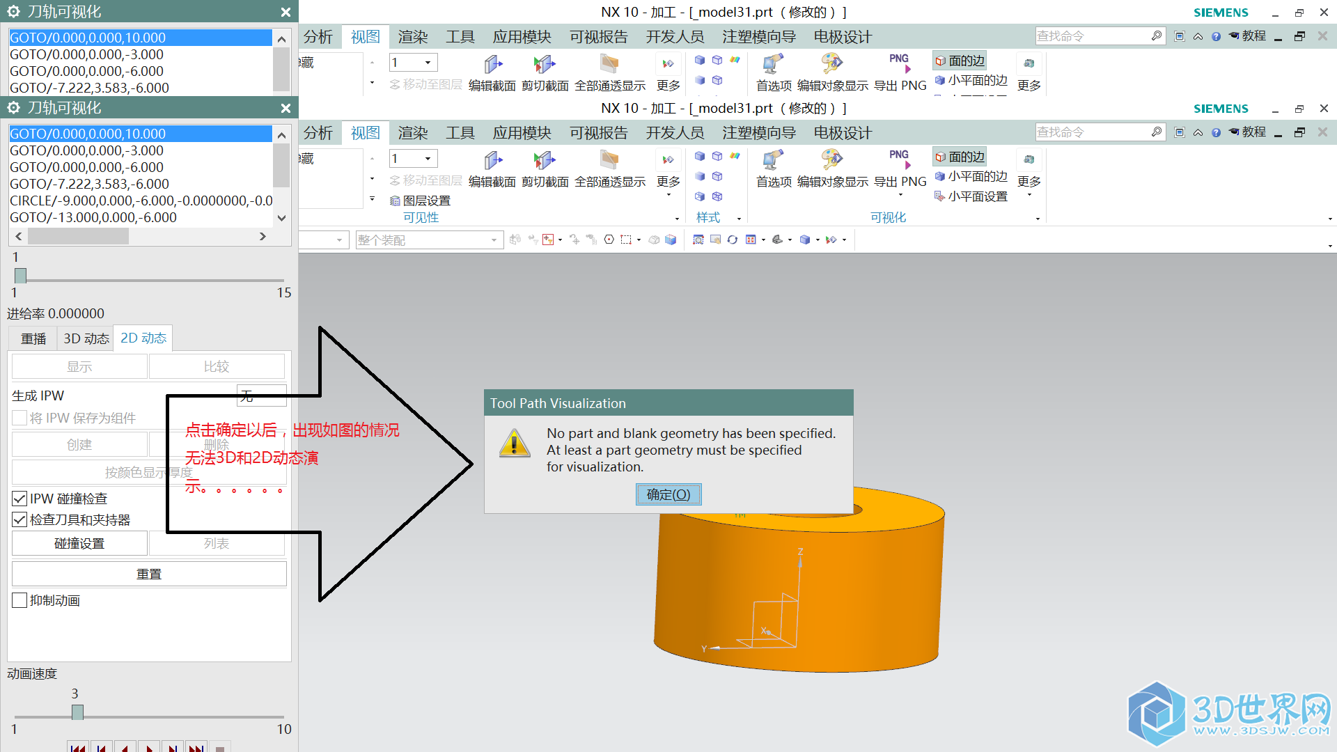Click the step-backward playback button

point(101,748)
